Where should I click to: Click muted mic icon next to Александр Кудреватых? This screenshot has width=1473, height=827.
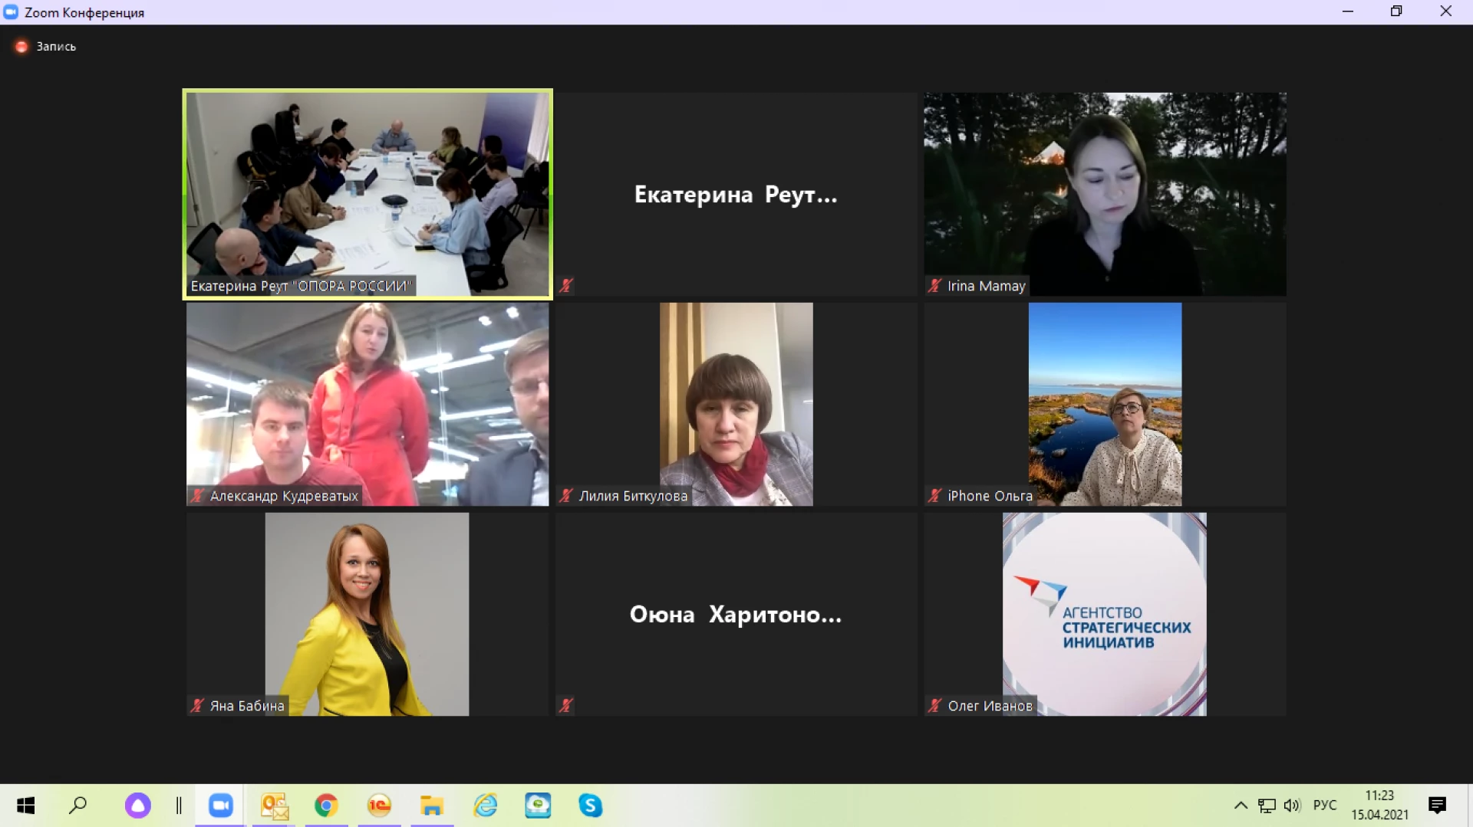[x=197, y=495]
